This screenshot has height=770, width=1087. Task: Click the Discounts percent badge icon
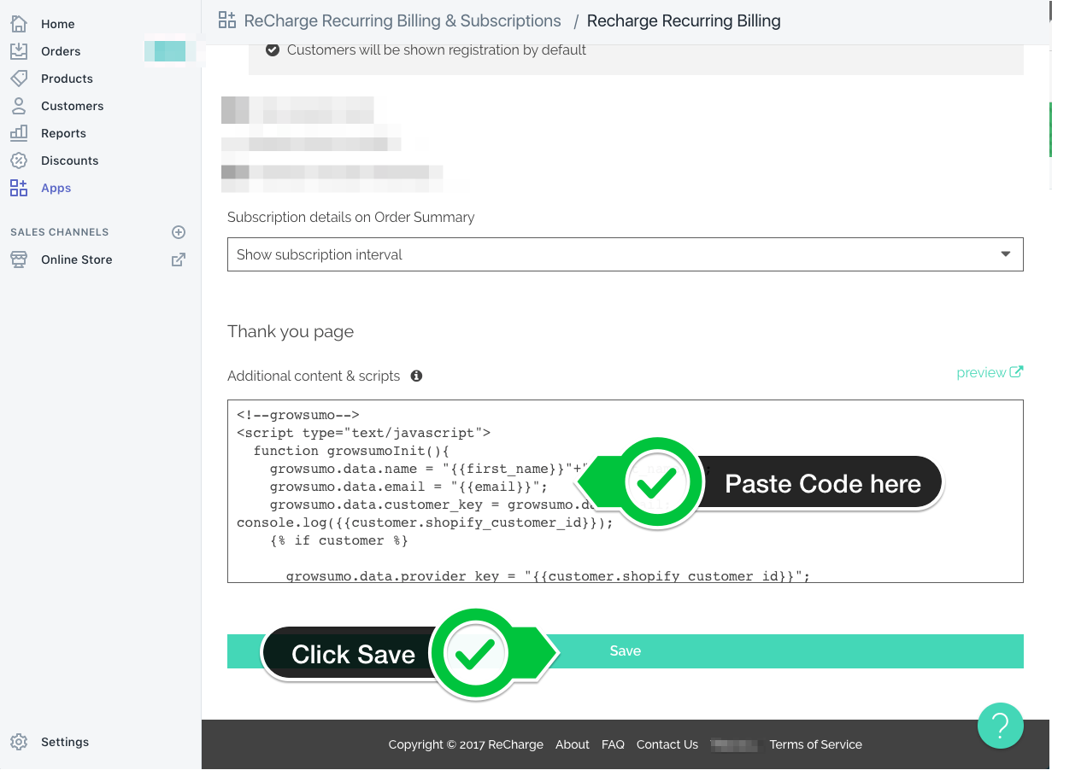(19, 160)
